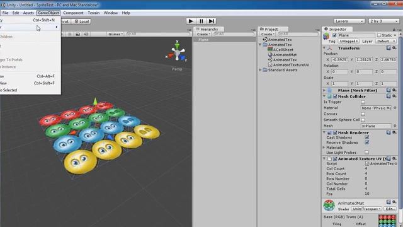Image resolution: width=403 pixels, height=227 pixels.
Task: Open the Transform component gear menu
Action: (x=394, y=48)
